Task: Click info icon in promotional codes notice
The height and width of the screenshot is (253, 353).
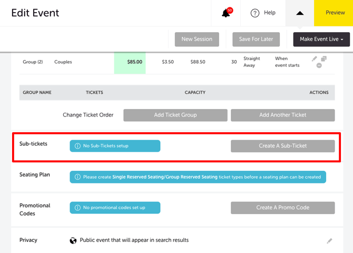Action: point(77,208)
